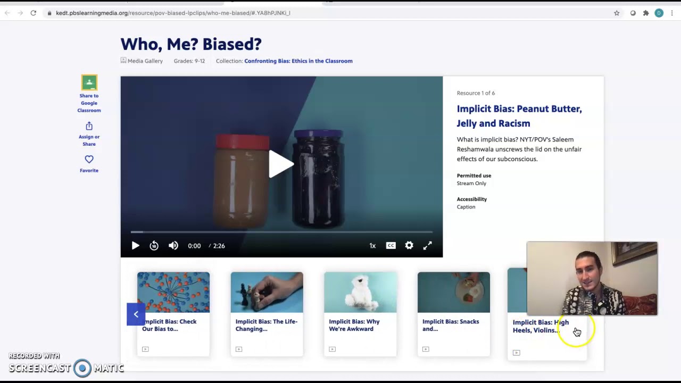
Task: Open 'Implicit Bias: Check Our Bias to...' title
Action: pos(169,325)
